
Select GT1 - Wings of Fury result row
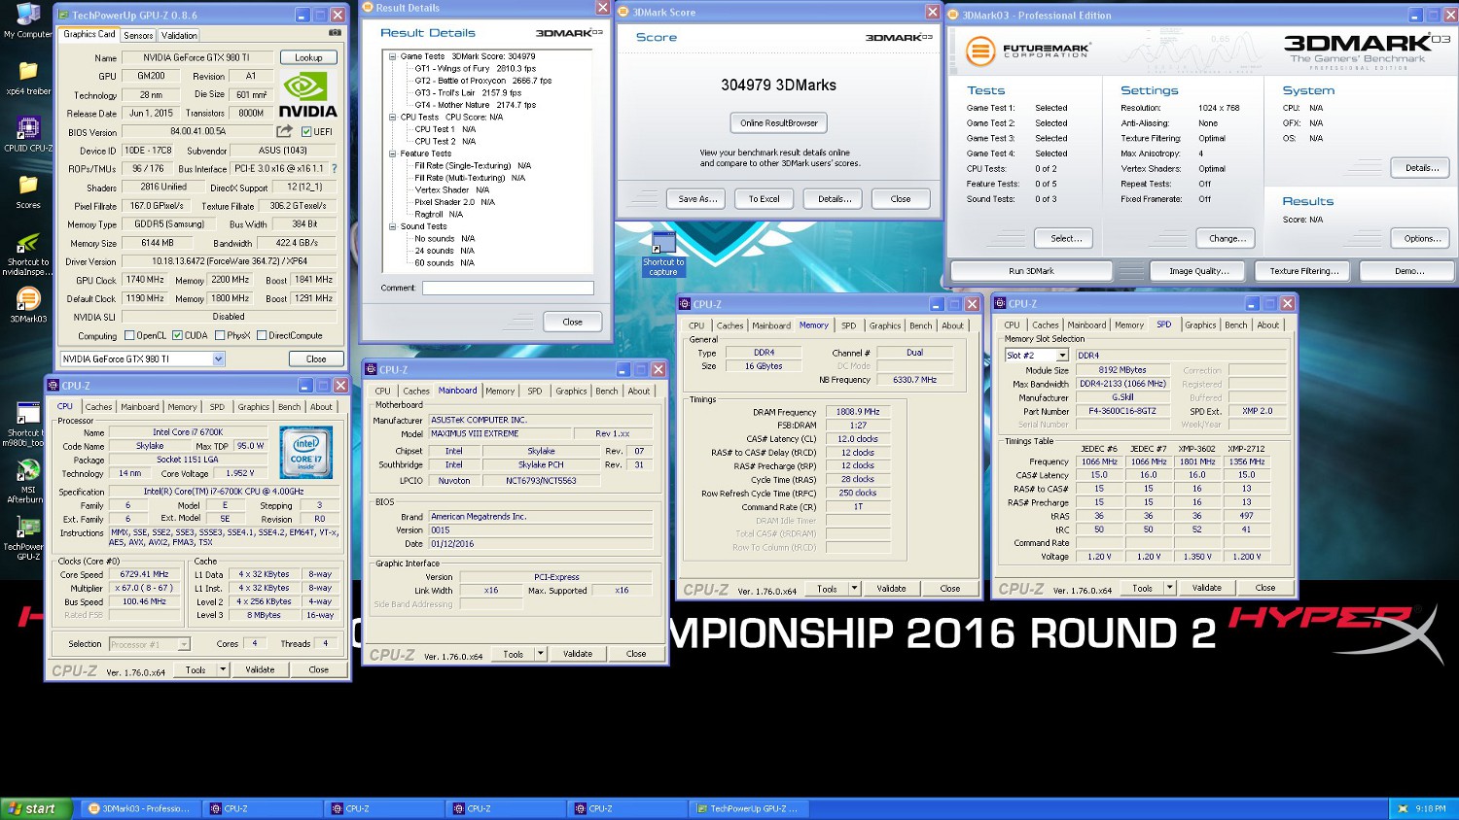[x=475, y=69]
